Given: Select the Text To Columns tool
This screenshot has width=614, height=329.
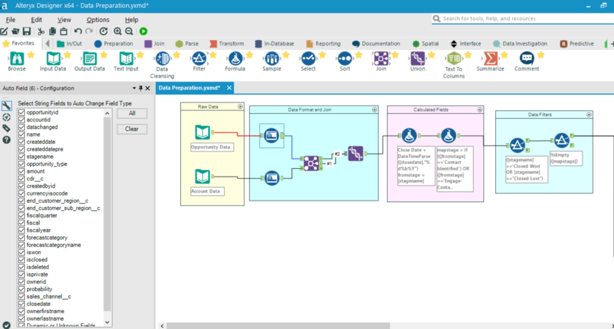Looking at the screenshot, I should tap(454, 59).
